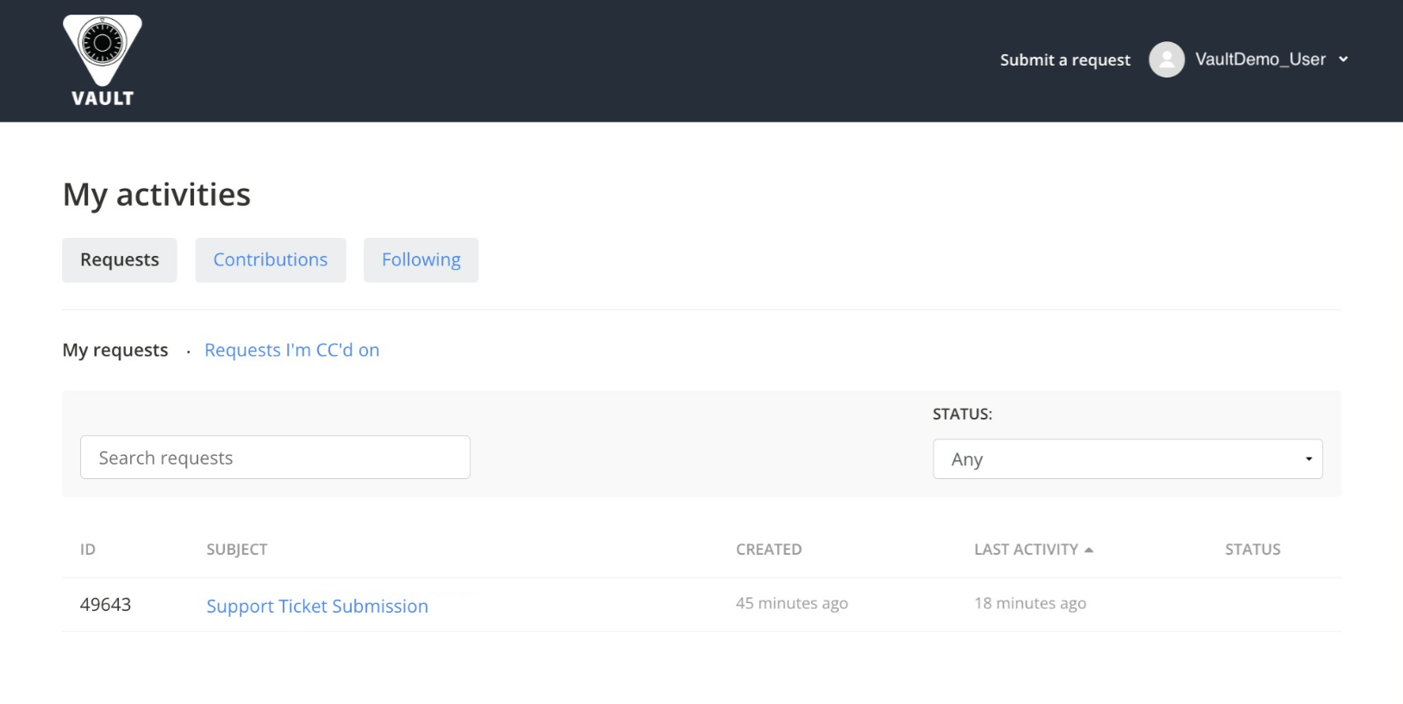Expand the VaultDemo_User menu chevron
The image size is (1403, 704).
(x=1343, y=59)
